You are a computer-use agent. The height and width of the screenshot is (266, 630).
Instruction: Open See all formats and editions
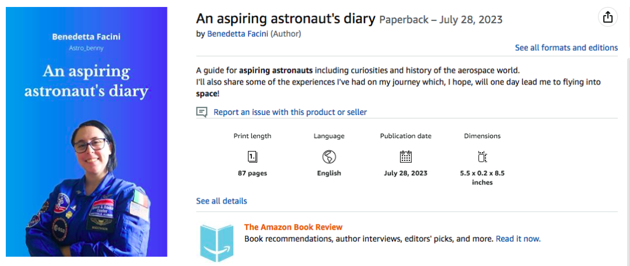coord(566,48)
